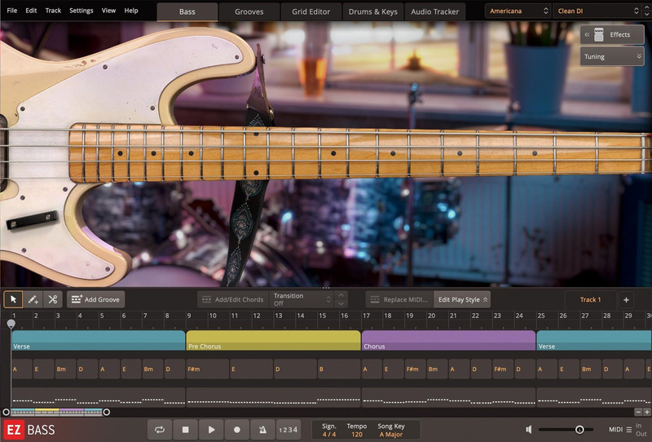Open Add/Edit Chords
This screenshot has height=442, width=652.
pyautogui.click(x=233, y=299)
